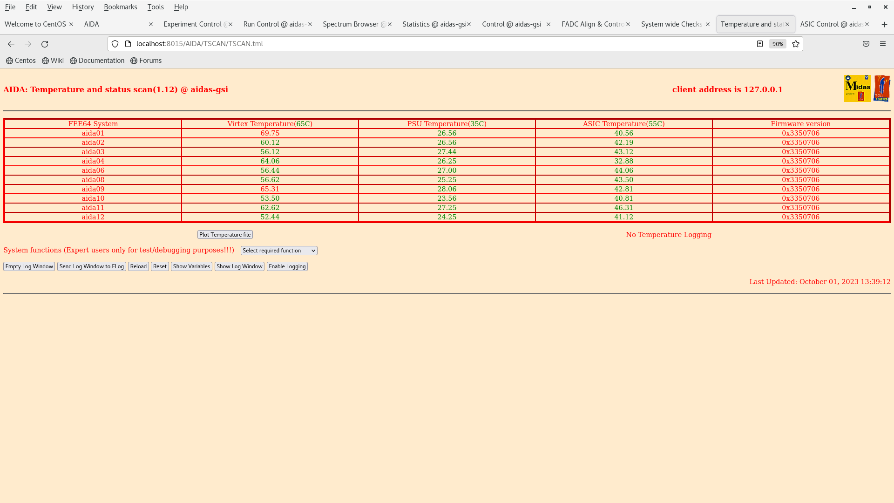Click the browser reload icon
The image size is (894, 503).
coord(45,44)
